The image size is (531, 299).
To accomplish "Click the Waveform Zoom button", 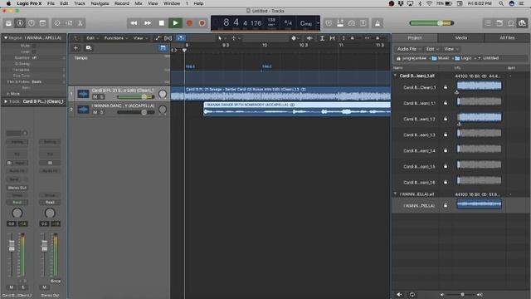I will (309, 38).
